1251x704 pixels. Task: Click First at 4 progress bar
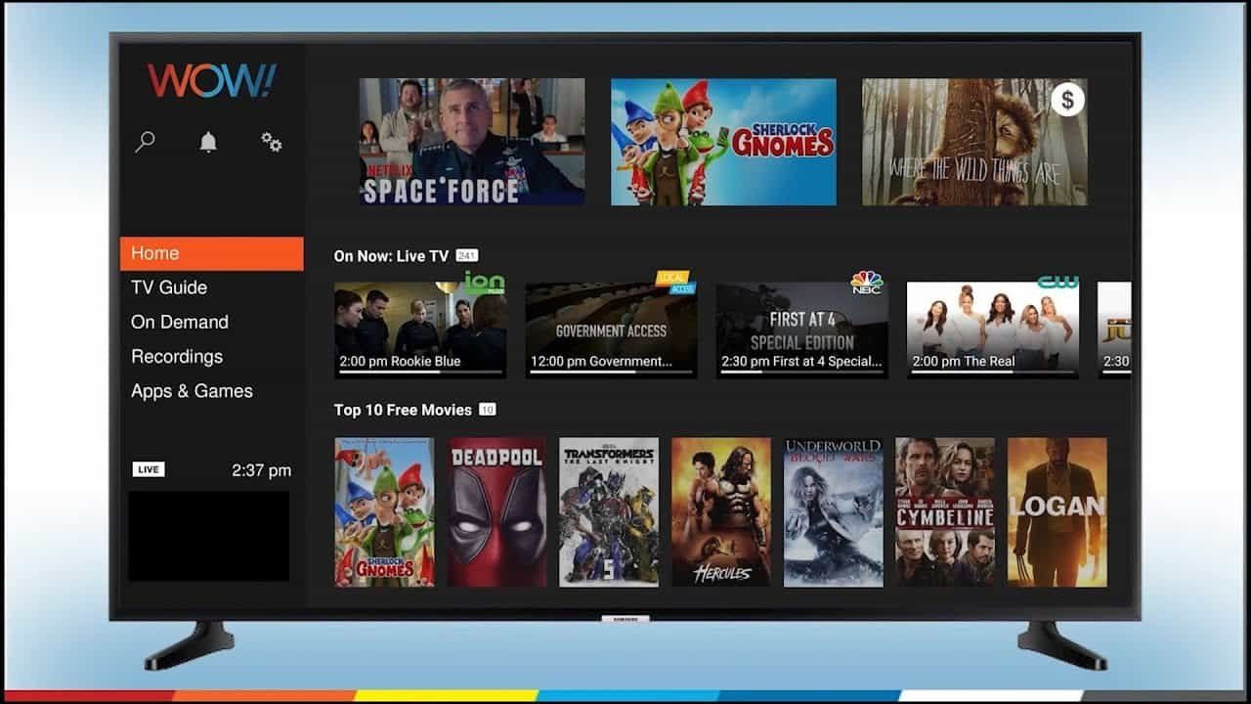pyautogui.click(x=802, y=373)
